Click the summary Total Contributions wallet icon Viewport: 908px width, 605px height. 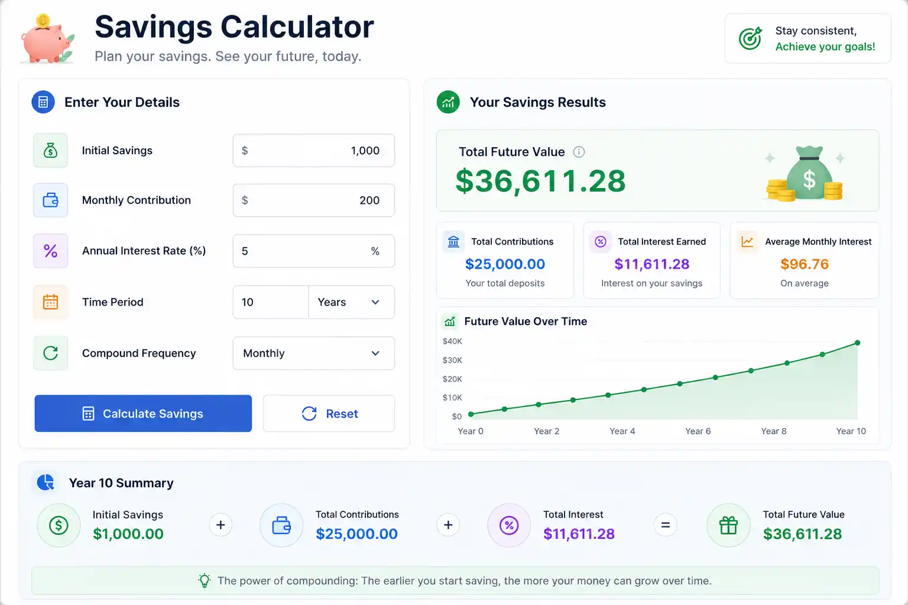pyautogui.click(x=281, y=525)
